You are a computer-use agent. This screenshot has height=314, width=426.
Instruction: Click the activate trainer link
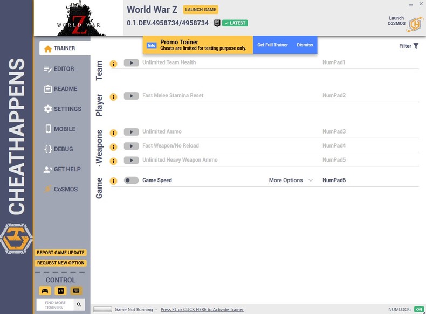pos(202,309)
